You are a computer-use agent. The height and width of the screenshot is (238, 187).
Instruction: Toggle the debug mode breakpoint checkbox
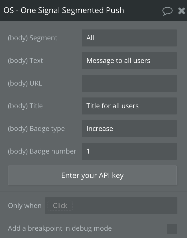(x=172, y=229)
